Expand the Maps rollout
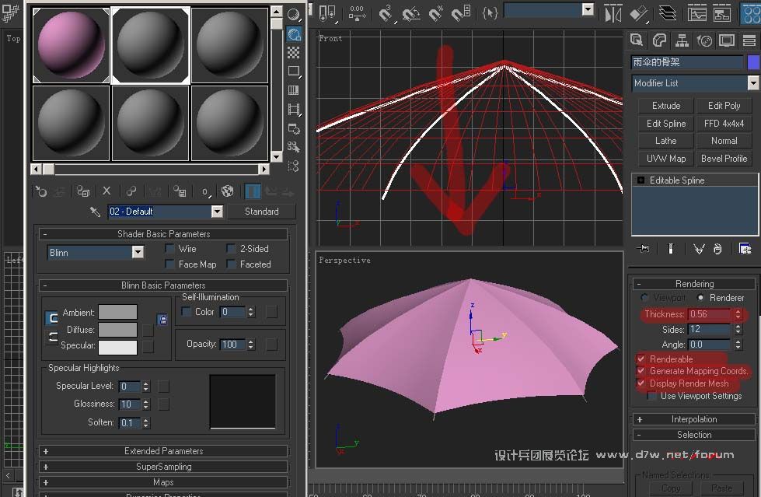Image resolution: width=761 pixels, height=497 pixels. [163, 482]
